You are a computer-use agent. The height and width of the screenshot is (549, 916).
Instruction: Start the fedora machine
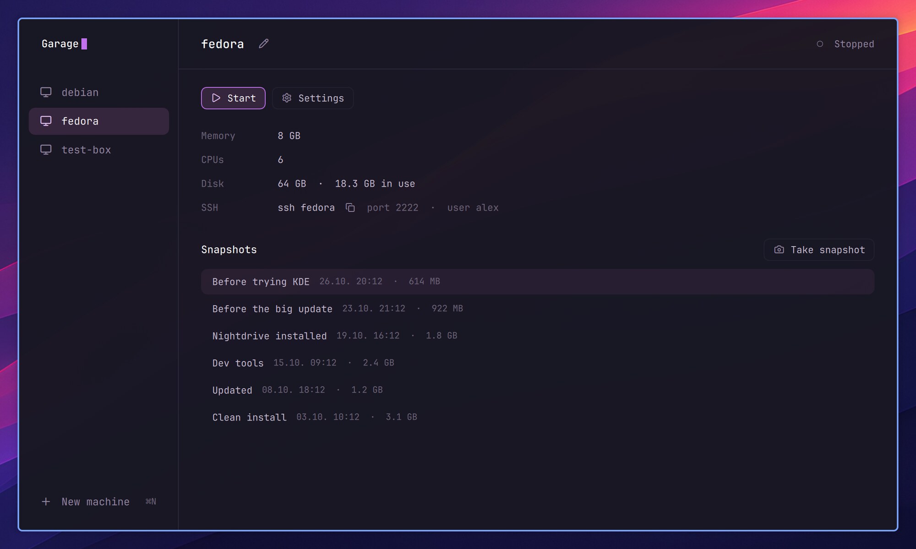click(x=233, y=98)
